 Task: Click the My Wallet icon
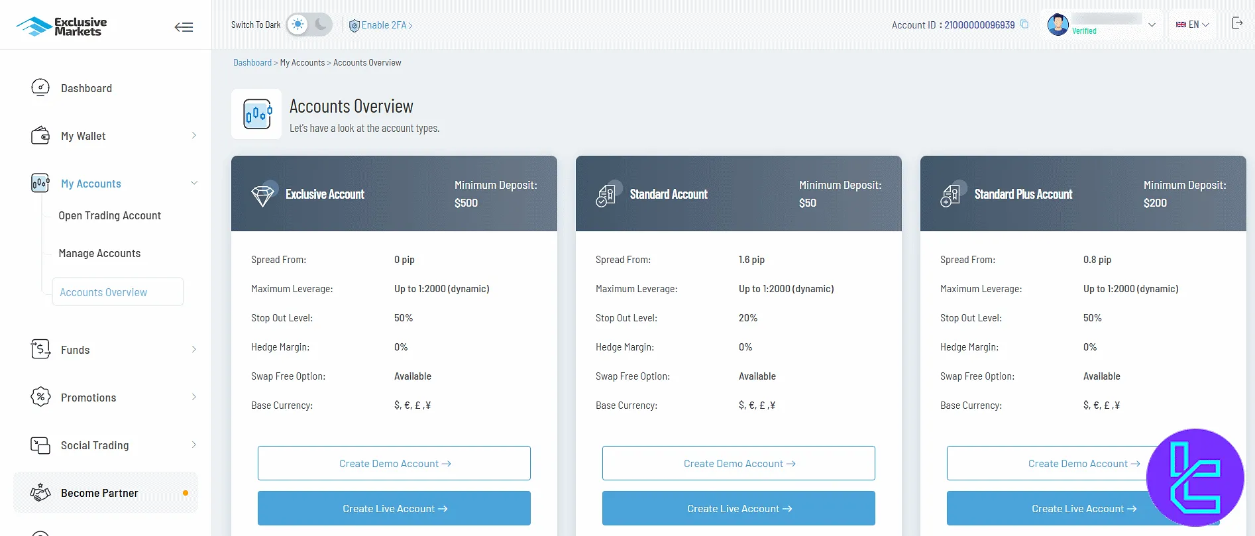click(40, 136)
